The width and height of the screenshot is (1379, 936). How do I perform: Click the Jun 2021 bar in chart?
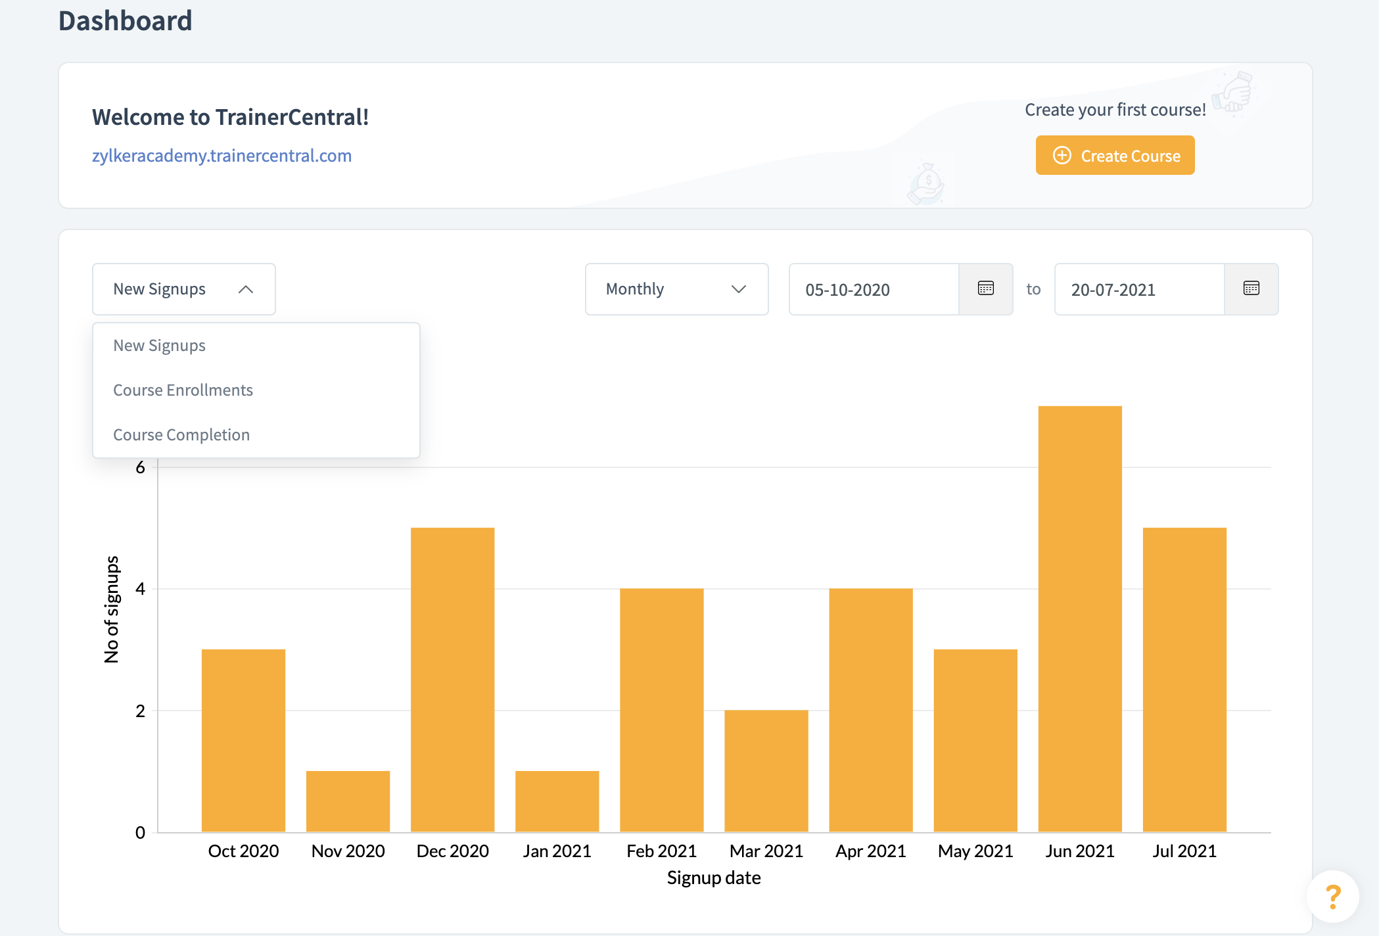tap(1079, 619)
